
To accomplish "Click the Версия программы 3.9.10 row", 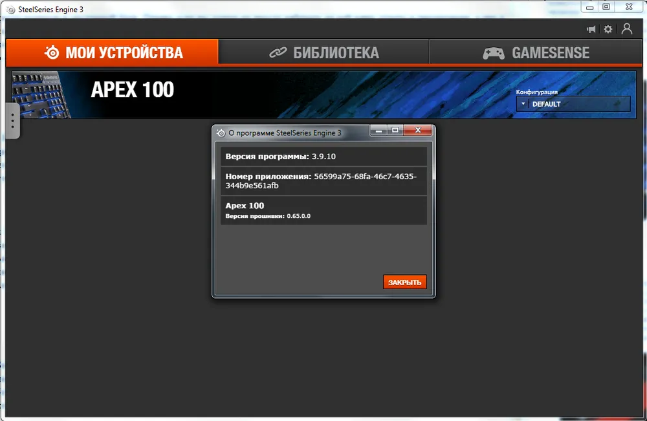I will 323,157.
